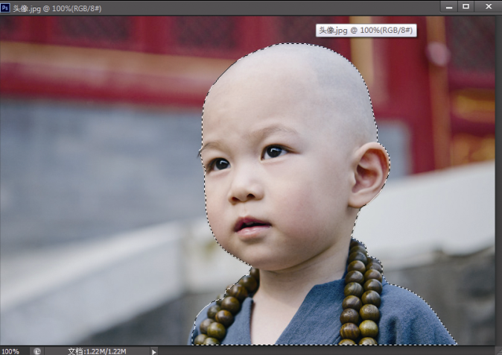Minimize the 头像.jpg document window

tap(448, 6)
